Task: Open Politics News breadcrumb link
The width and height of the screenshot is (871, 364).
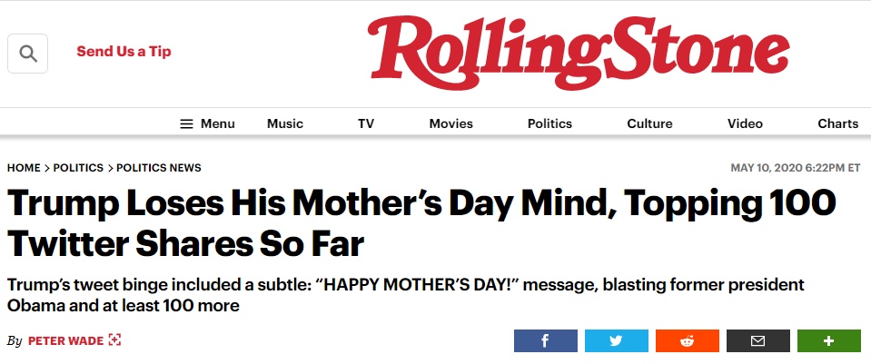Action: (x=159, y=168)
